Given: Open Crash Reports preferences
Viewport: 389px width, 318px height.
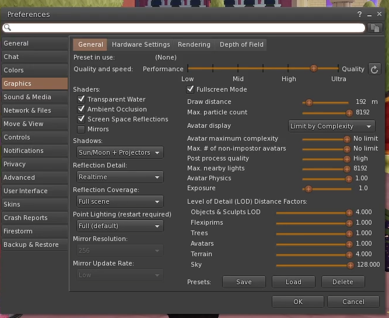Looking at the screenshot, I should click(x=34, y=218).
